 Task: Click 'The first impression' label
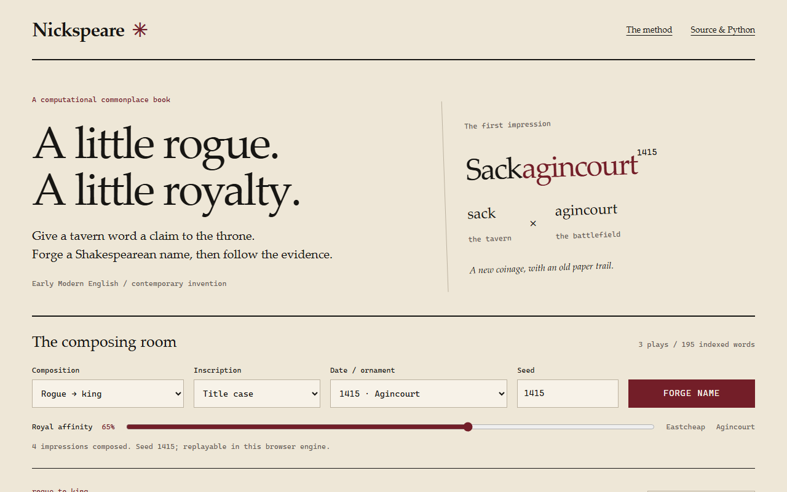(507, 125)
